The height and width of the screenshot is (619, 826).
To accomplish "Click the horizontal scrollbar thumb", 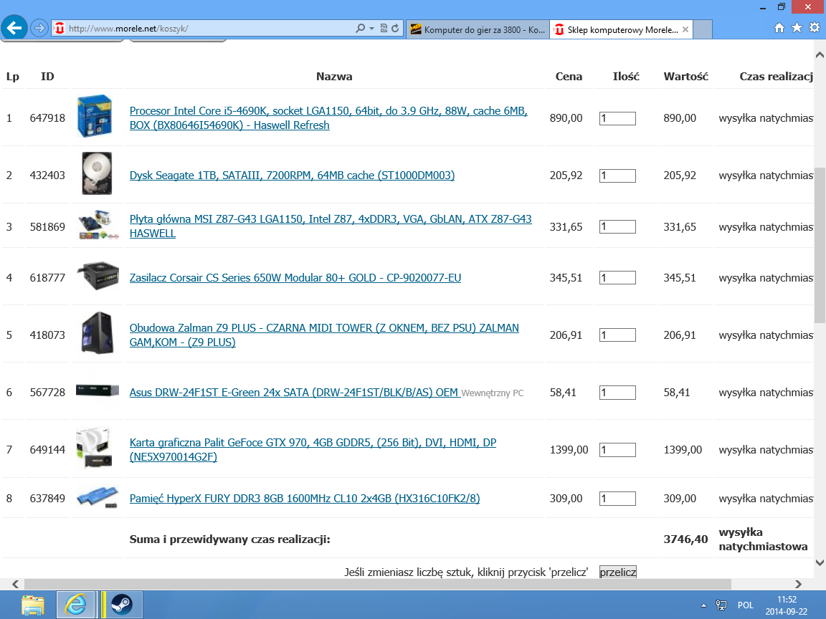I will coord(378,585).
